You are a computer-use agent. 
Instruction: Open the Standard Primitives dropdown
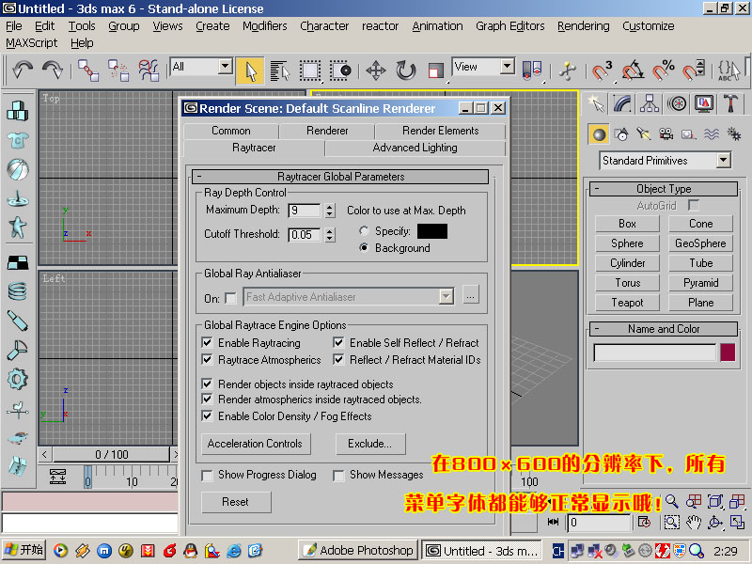click(723, 160)
